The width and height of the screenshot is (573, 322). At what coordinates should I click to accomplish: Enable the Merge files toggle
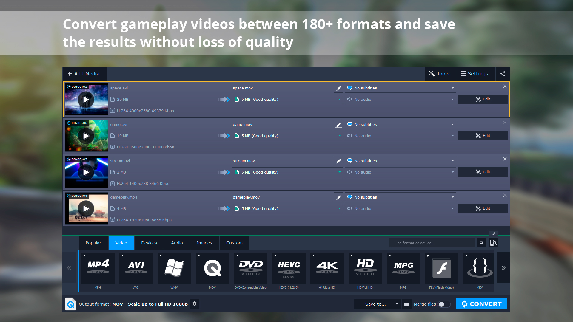click(x=444, y=304)
